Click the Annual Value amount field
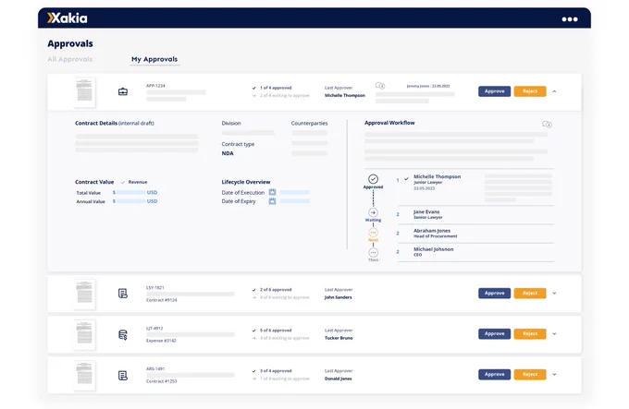This screenshot has height=409, width=629. point(129,201)
